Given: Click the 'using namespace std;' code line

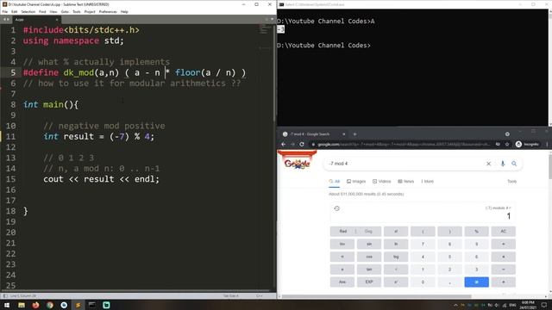Looking at the screenshot, I should point(73,40).
